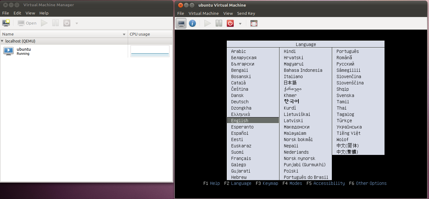The width and height of the screenshot is (429, 199).
Task: Open the Virtual Machine menu
Action: click(x=203, y=13)
